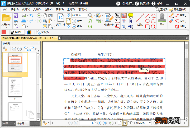
Task: Open the 注释(C) Comment menu
Action: click(x=49, y=9)
